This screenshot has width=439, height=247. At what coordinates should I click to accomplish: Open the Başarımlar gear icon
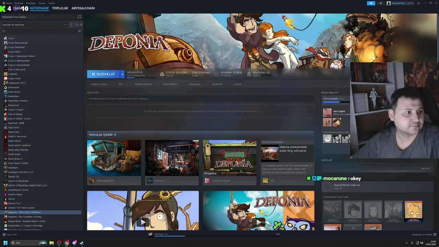tap(249, 74)
